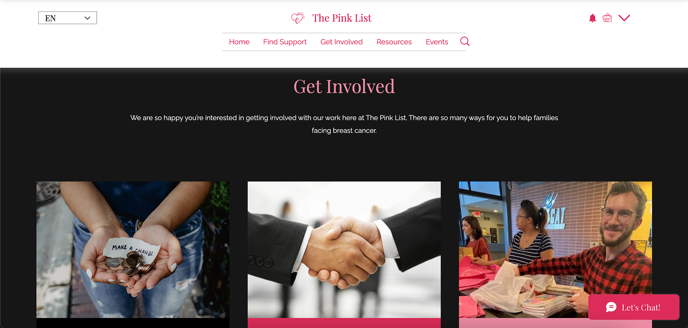The image size is (688, 328).
Task: Click the notifications bell icon
Action: point(592,18)
